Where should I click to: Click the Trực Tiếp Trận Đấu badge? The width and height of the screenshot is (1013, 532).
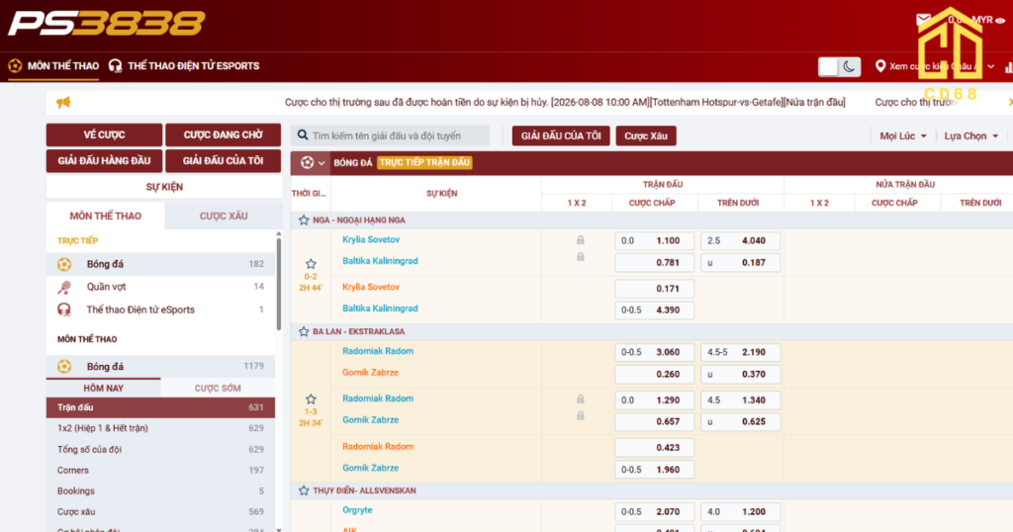click(424, 163)
